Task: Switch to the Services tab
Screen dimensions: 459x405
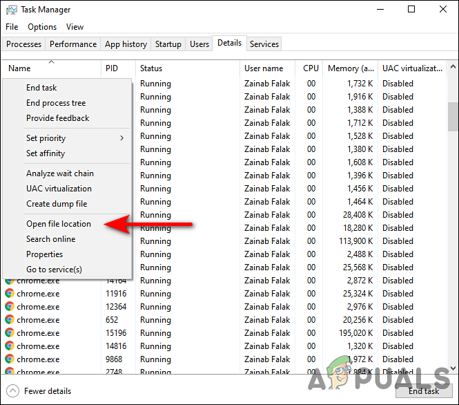Action: click(264, 44)
